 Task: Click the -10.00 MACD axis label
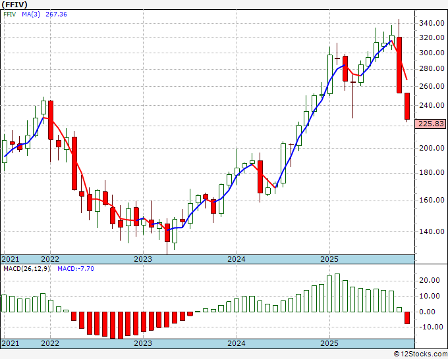point(431,327)
